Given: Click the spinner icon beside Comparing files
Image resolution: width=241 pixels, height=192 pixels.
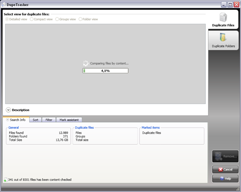Looking at the screenshot, I should [86, 63].
